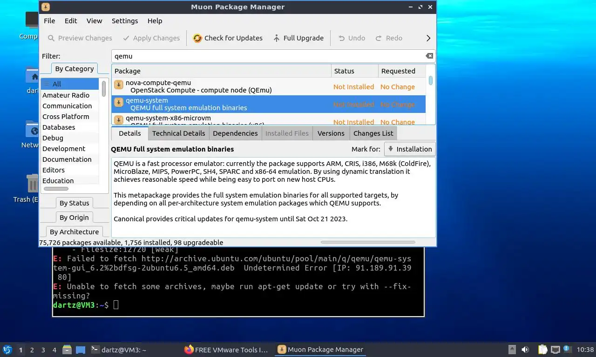The image size is (596, 357).
Task: Open the Help menu
Action: [x=155, y=21]
